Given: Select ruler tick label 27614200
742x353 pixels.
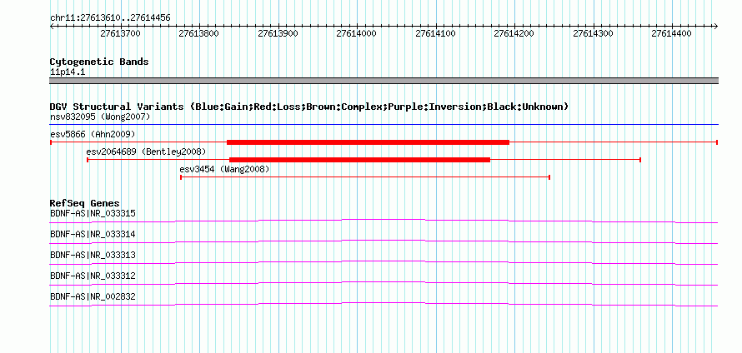Looking at the screenshot, I should pyautogui.click(x=514, y=33).
